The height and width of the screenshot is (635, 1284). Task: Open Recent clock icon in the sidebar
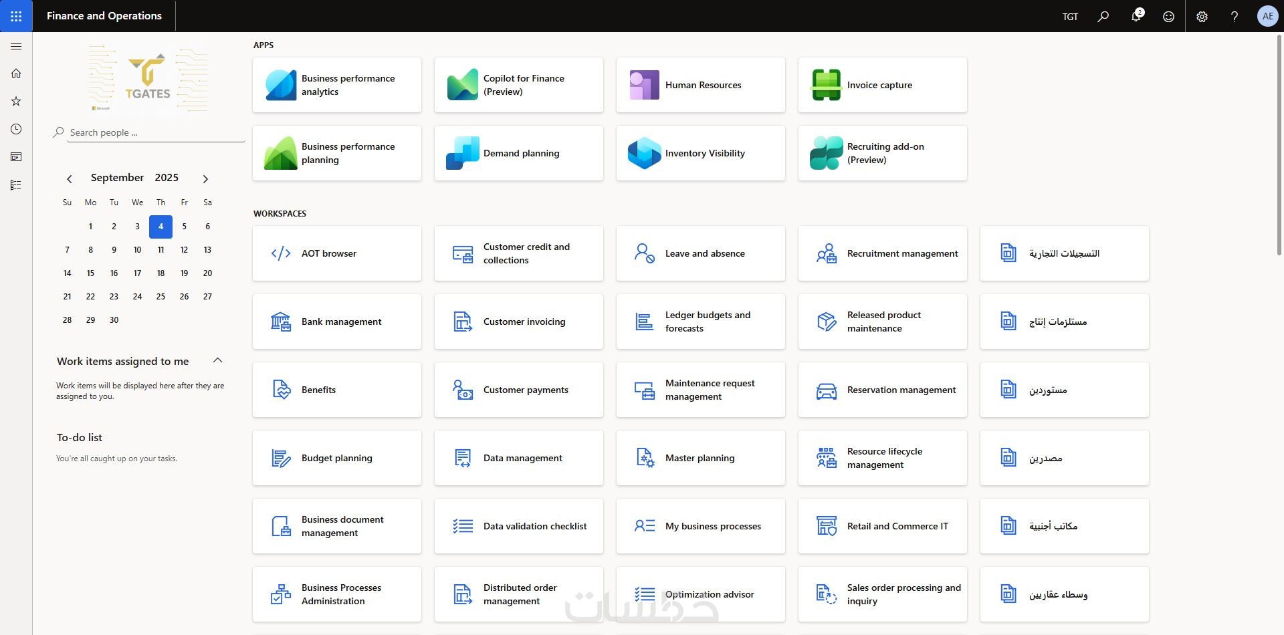[16, 129]
